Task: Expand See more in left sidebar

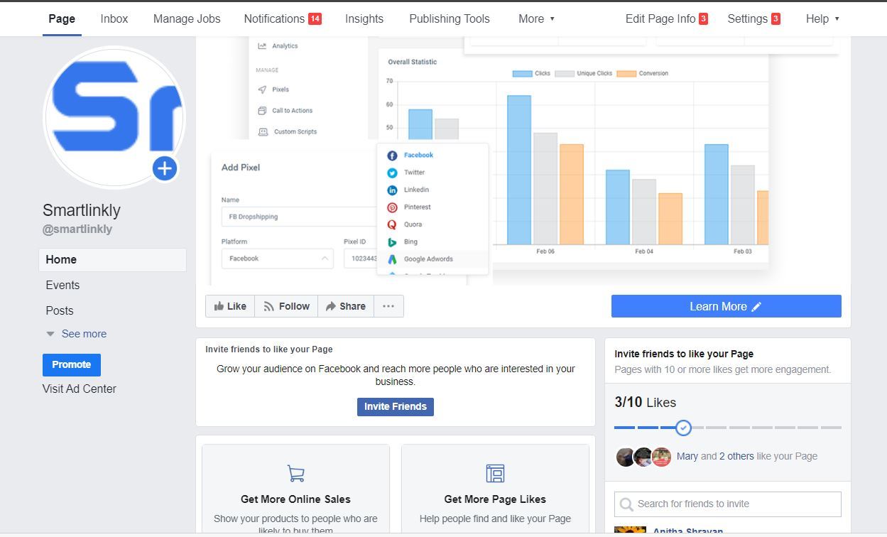Action: point(77,334)
